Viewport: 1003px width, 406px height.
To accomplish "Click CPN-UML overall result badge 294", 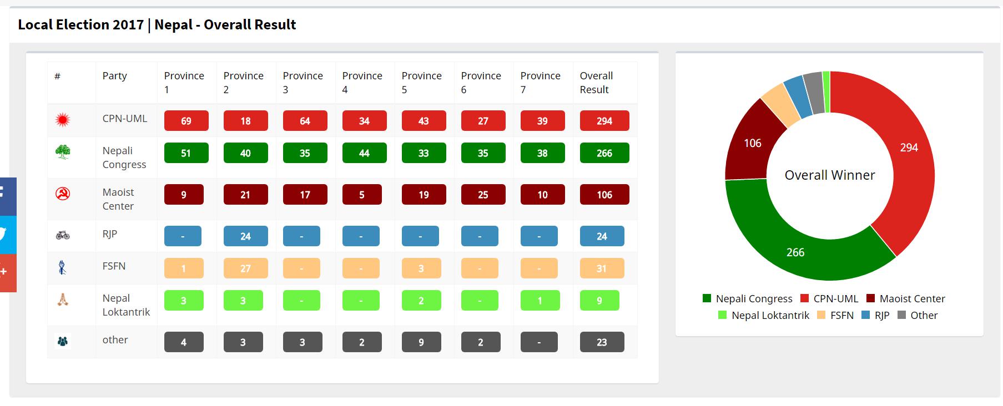I will tap(604, 121).
